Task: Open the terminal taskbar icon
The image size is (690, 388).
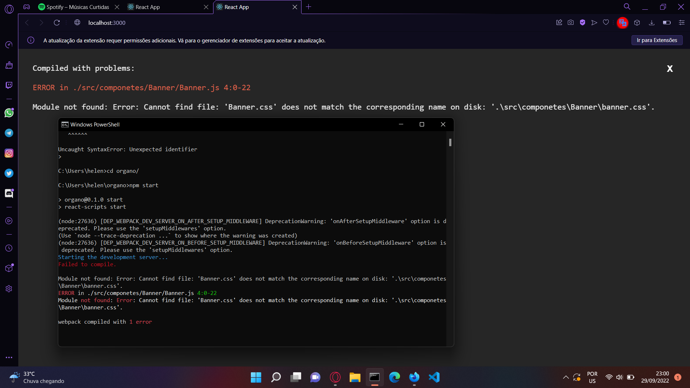Action: click(x=375, y=377)
